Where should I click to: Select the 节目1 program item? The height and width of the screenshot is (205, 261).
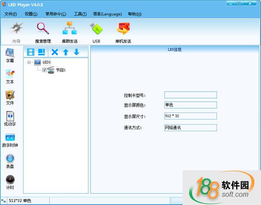point(61,70)
